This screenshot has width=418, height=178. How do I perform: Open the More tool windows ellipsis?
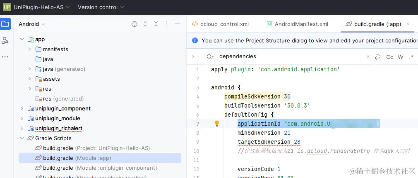5,57
